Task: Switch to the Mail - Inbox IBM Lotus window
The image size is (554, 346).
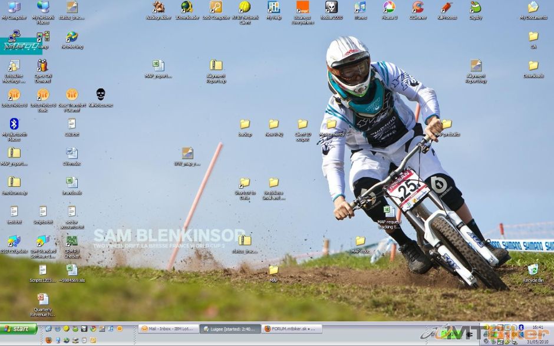Action: tap(168, 328)
